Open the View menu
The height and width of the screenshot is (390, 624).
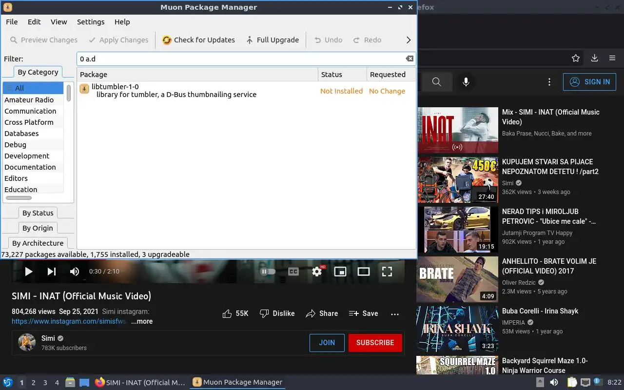click(x=58, y=22)
